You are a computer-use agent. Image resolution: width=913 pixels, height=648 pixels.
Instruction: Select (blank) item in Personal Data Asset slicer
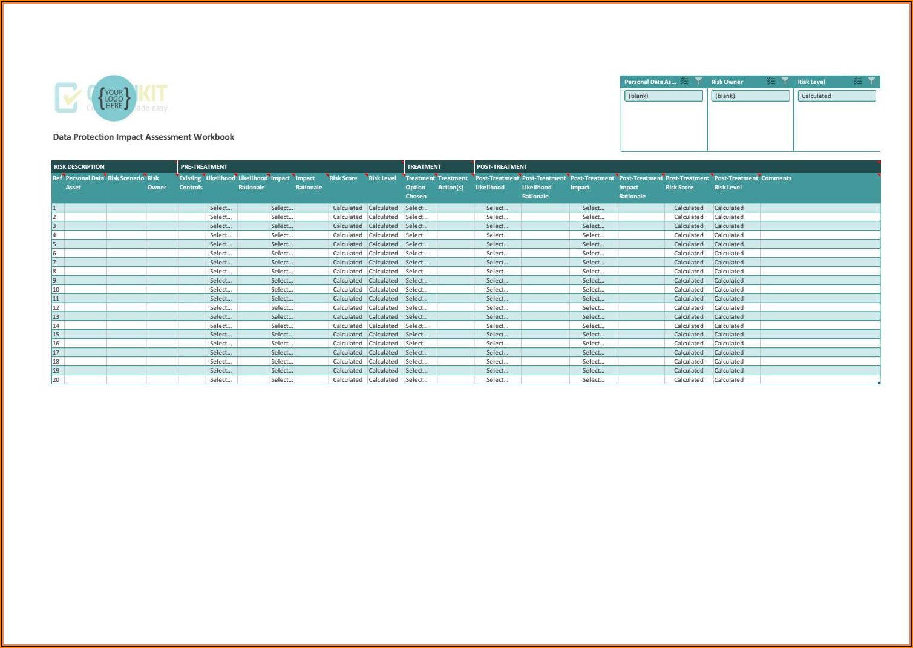point(663,96)
